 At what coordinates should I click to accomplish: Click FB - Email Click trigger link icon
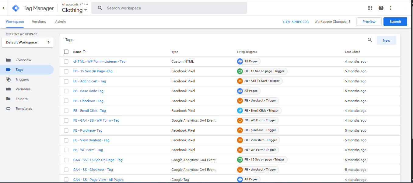coord(240,111)
